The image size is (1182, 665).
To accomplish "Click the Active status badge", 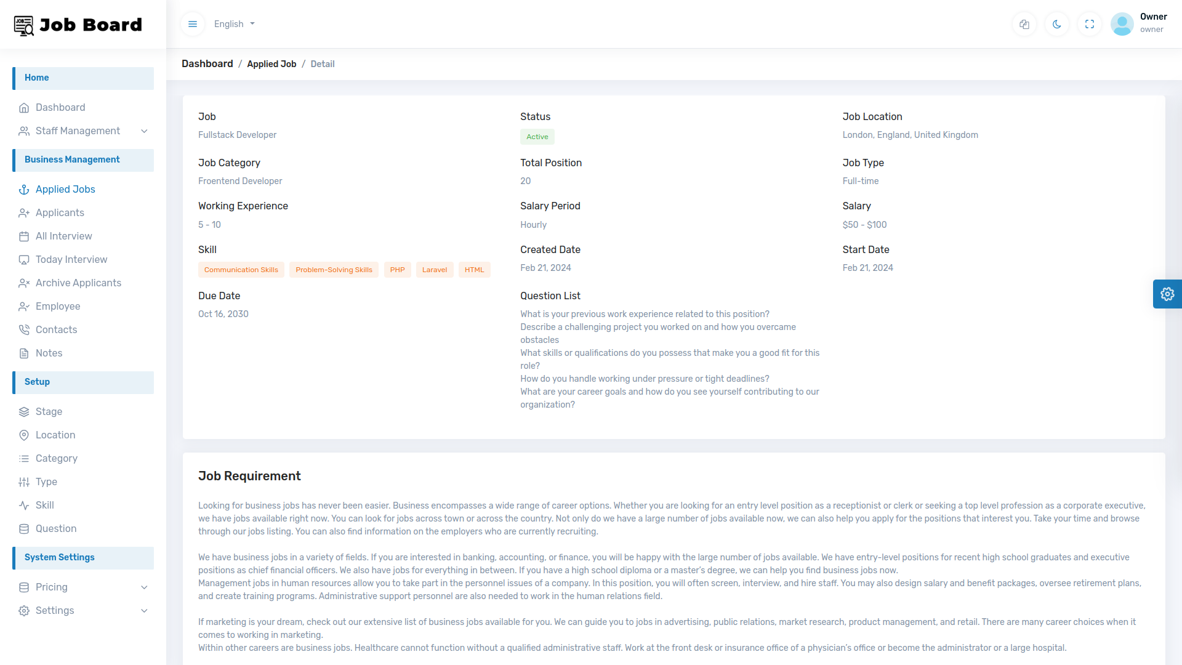I will [x=537, y=137].
